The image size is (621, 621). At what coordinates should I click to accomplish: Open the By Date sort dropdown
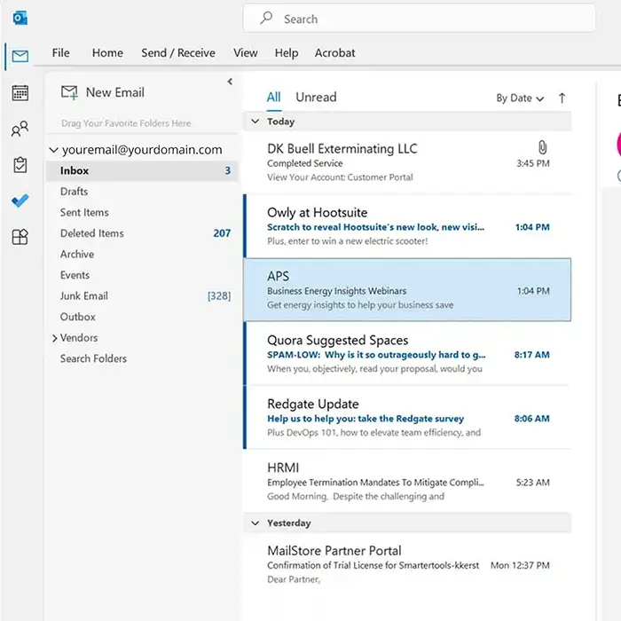point(520,98)
